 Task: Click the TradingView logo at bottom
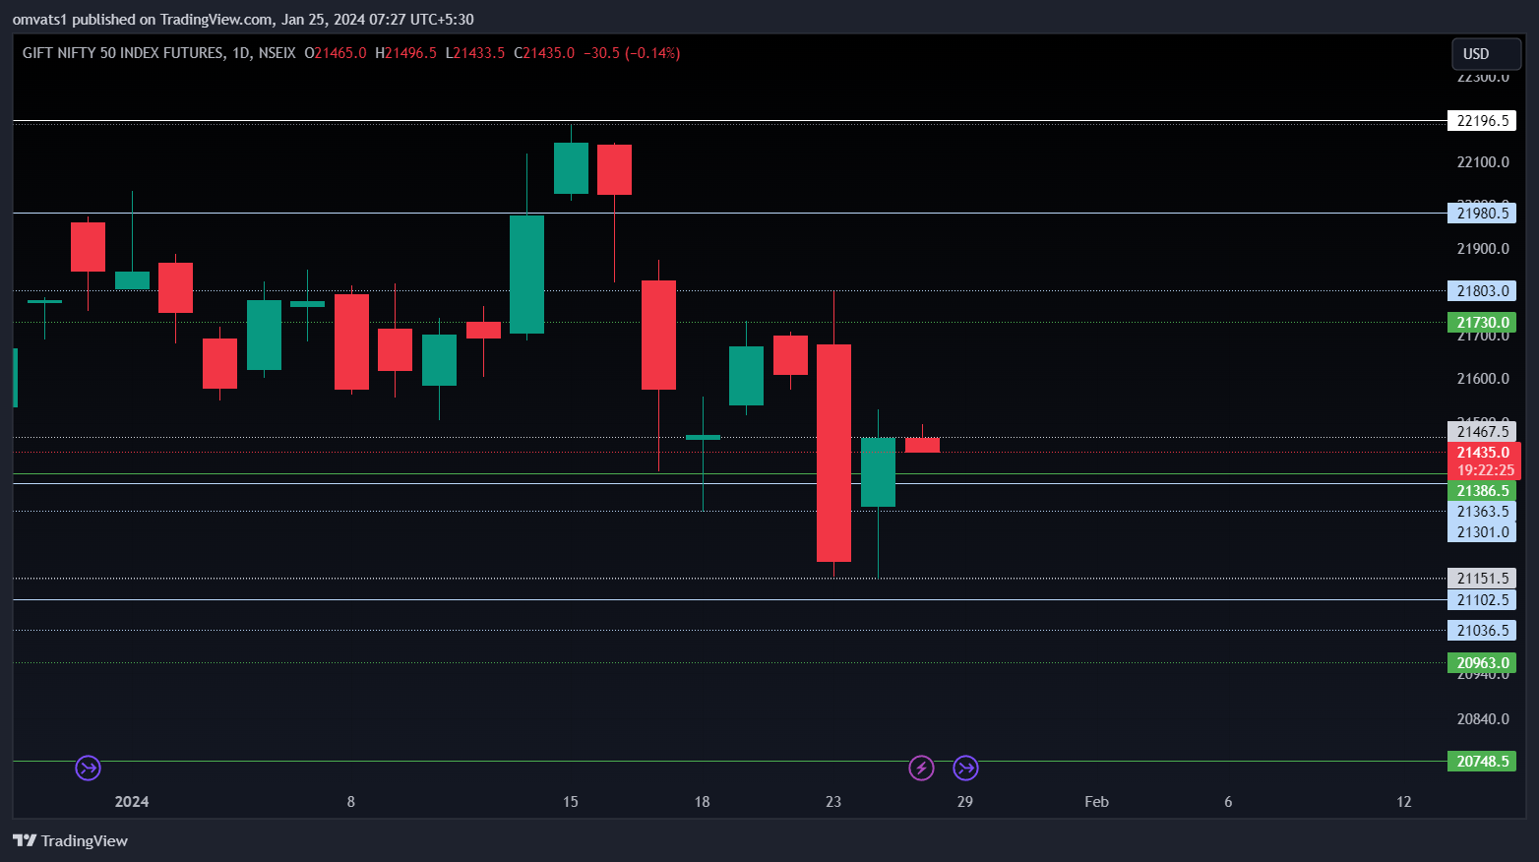point(70,840)
